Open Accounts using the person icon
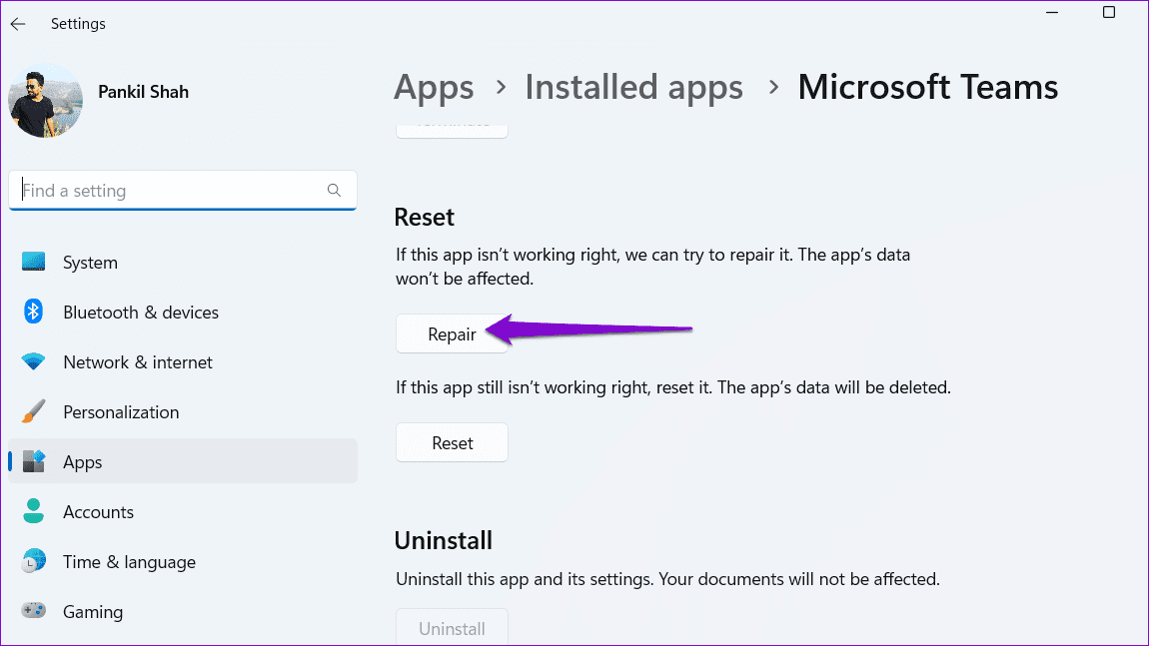Viewport: 1149px width, 646px height. pos(34,512)
